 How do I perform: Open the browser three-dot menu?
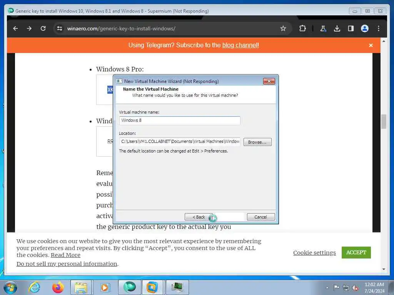coord(379,28)
